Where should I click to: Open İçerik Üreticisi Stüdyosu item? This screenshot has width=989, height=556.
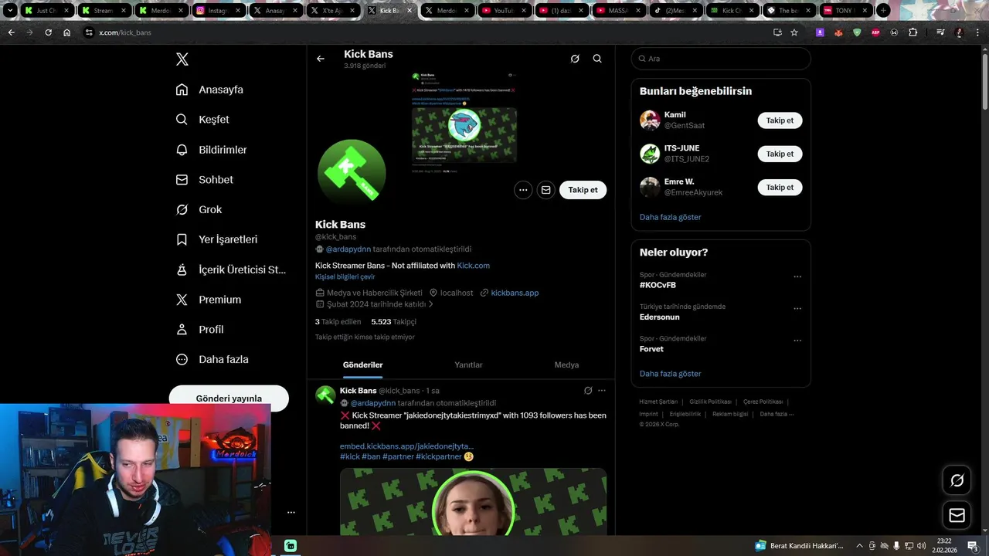tap(231, 270)
